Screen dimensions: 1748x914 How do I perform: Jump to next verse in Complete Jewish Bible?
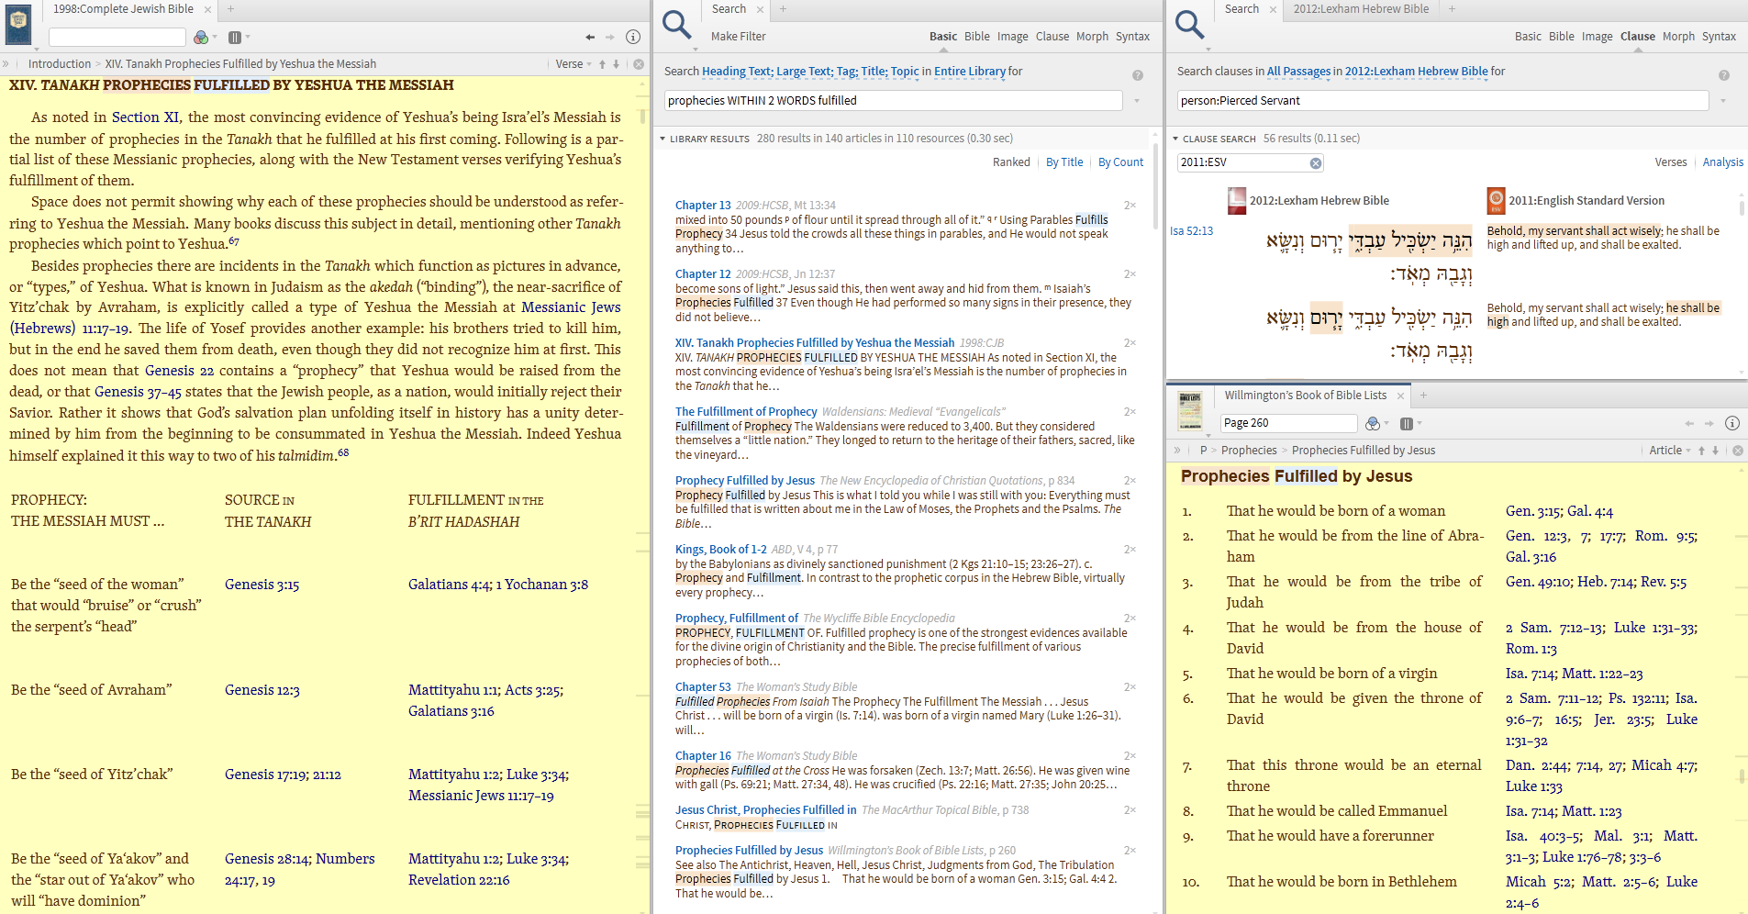tap(617, 64)
